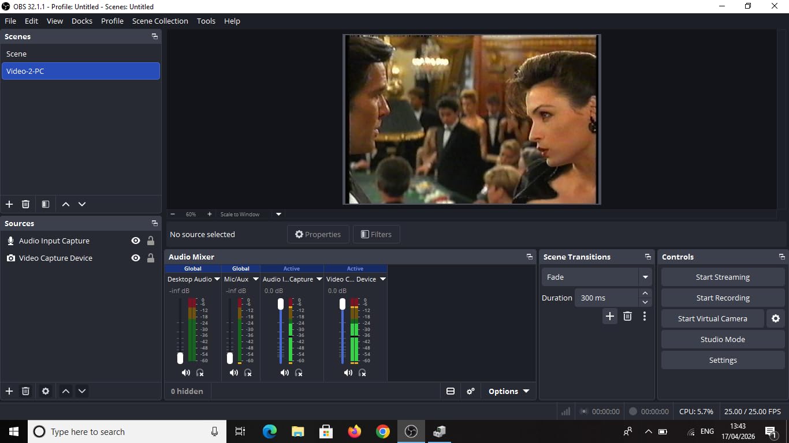
Task: Open Microsoft Edge from the taskbar
Action: [270, 431]
